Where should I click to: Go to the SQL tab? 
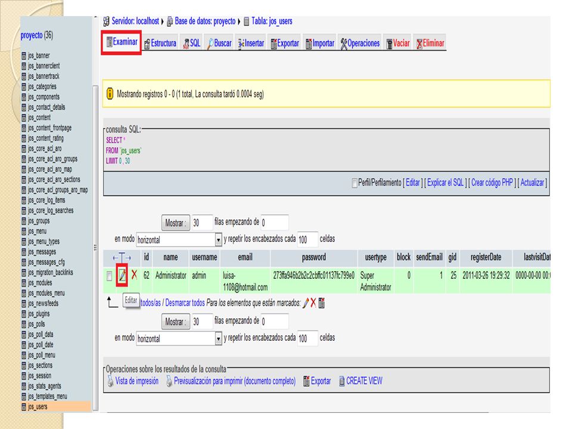[191, 43]
